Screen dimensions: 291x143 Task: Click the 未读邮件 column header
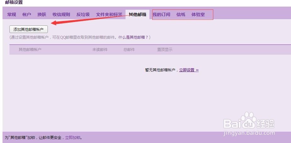(100, 50)
